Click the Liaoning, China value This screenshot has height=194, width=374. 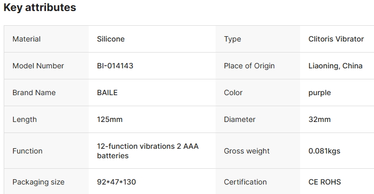click(x=335, y=66)
